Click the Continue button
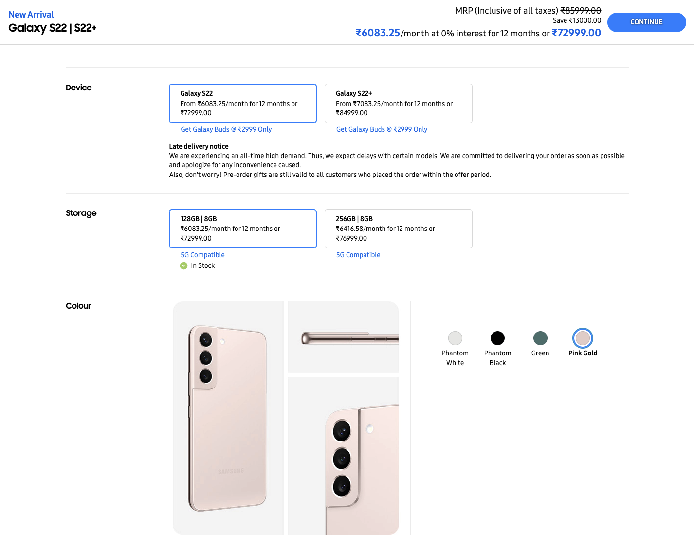This screenshot has height=547, width=694. pyautogui.click(x=646, y=22)
